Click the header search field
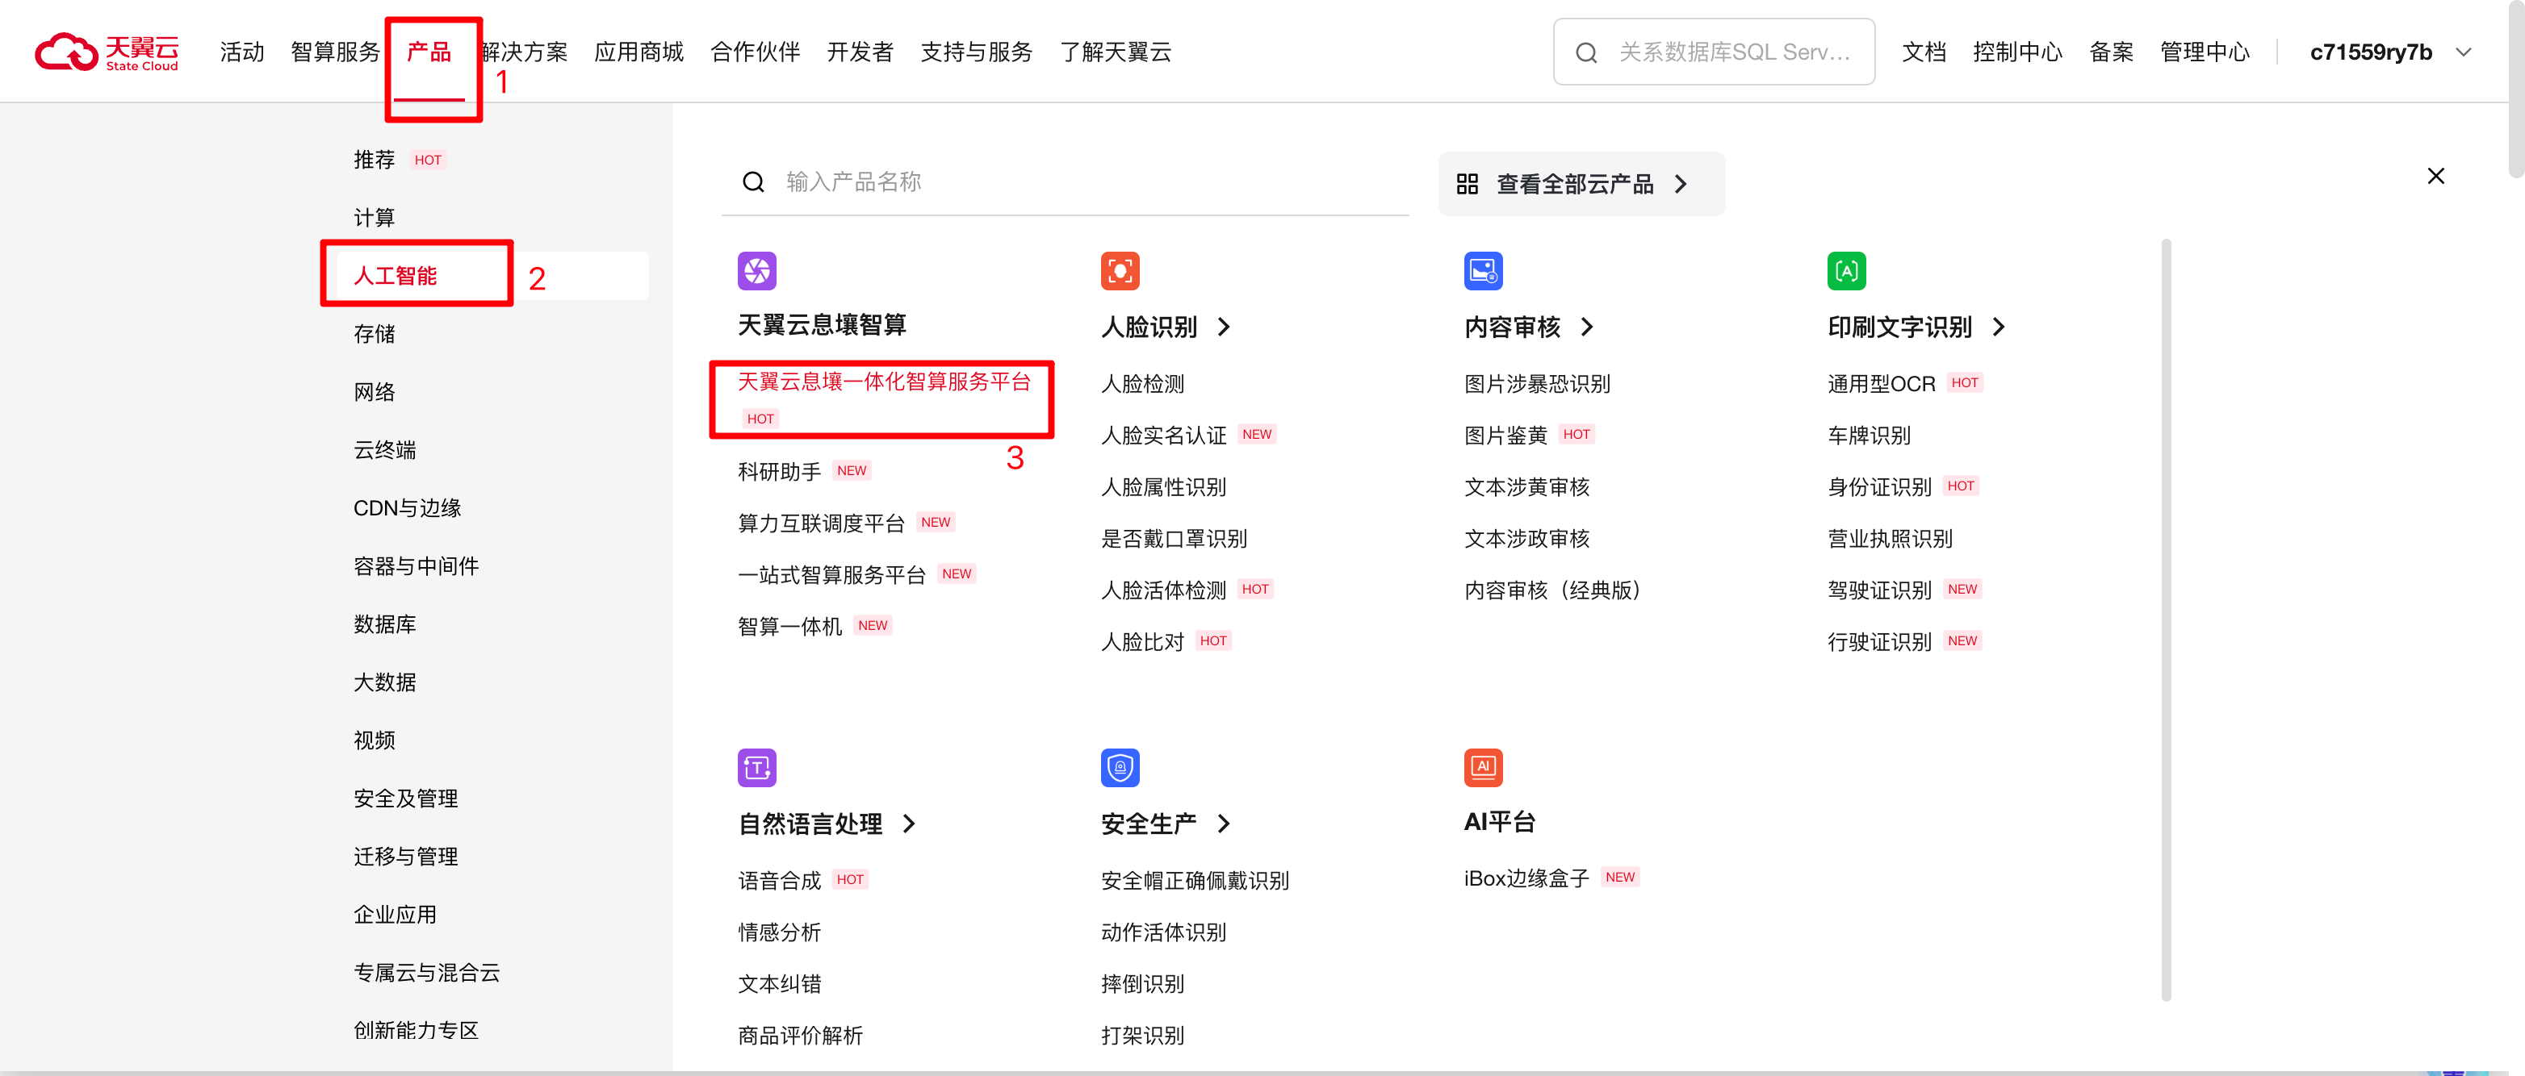Screen dimensions: 2525x1076 pos(1714,52)
